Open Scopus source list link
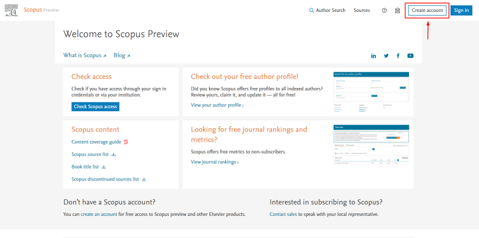Image resolution: width=479 pixels, height=238 pixels. [x=90, y=154]
